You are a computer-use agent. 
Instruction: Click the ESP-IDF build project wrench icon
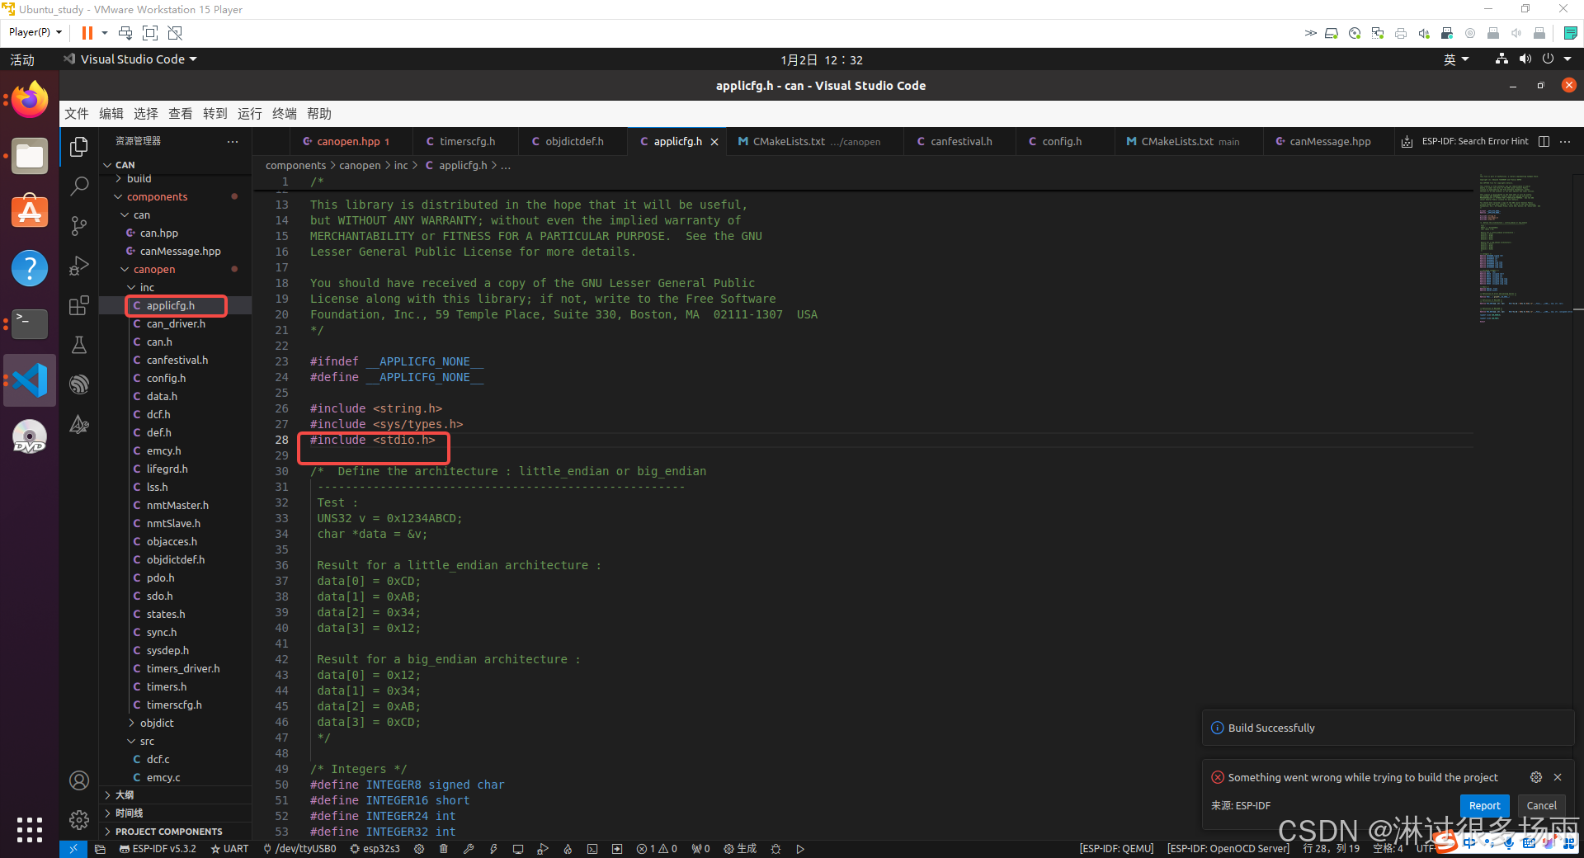point(469,849)
